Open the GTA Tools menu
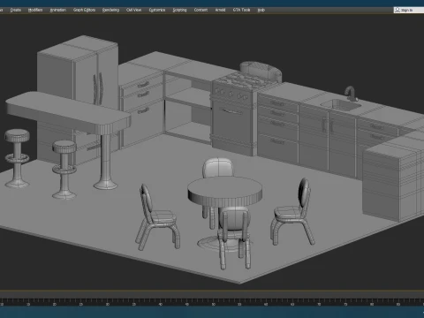 [x=241, y=10]
